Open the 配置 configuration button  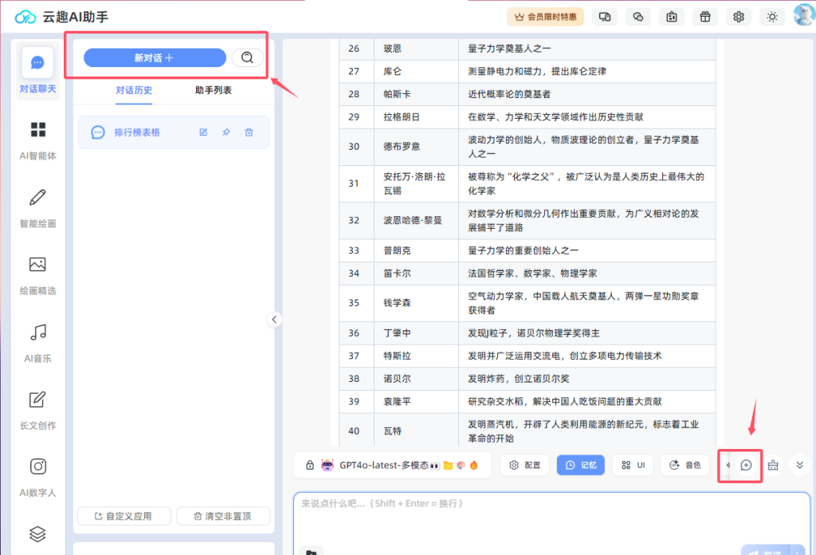[524, 465]
